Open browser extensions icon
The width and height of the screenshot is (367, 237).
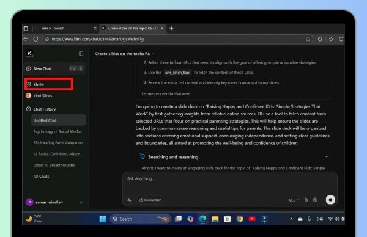(x=320, y=39)
